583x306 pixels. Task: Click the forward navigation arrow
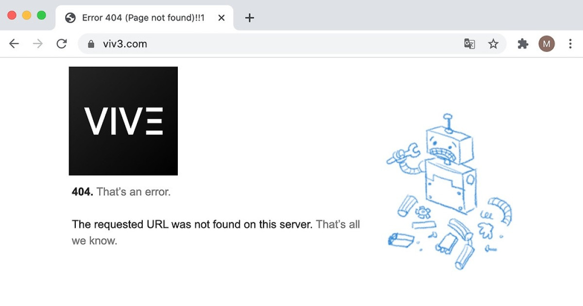click(x=37, y=43)
